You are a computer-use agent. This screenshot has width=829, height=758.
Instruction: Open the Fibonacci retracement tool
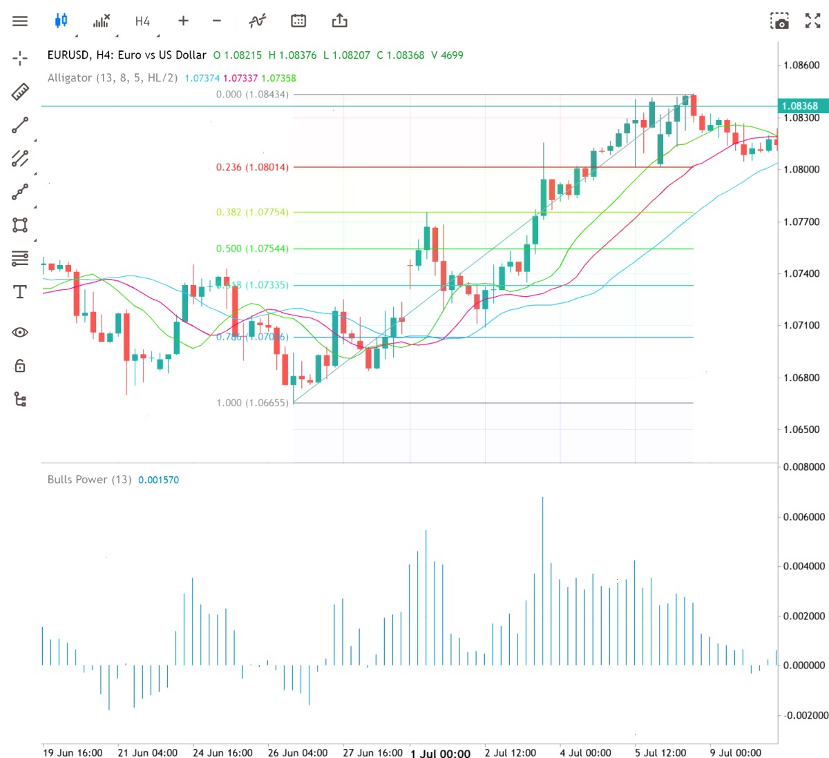point(20,258)
